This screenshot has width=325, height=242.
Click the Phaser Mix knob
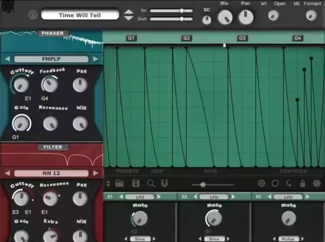pyautogui.click(x=80, y=123)
